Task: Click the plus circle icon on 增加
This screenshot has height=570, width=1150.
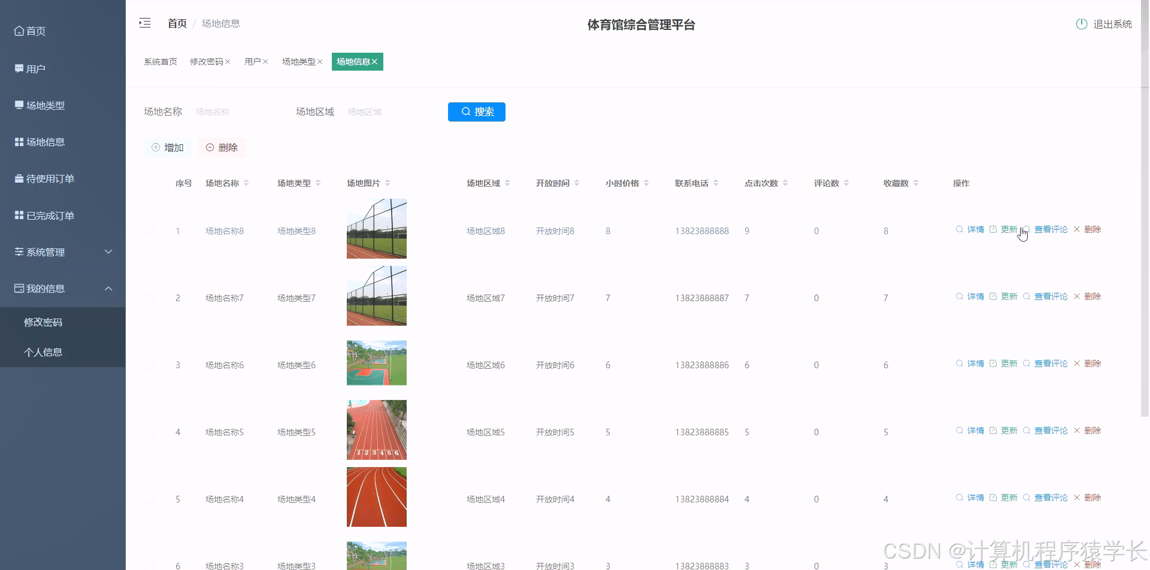Action: tap(156, 147)
